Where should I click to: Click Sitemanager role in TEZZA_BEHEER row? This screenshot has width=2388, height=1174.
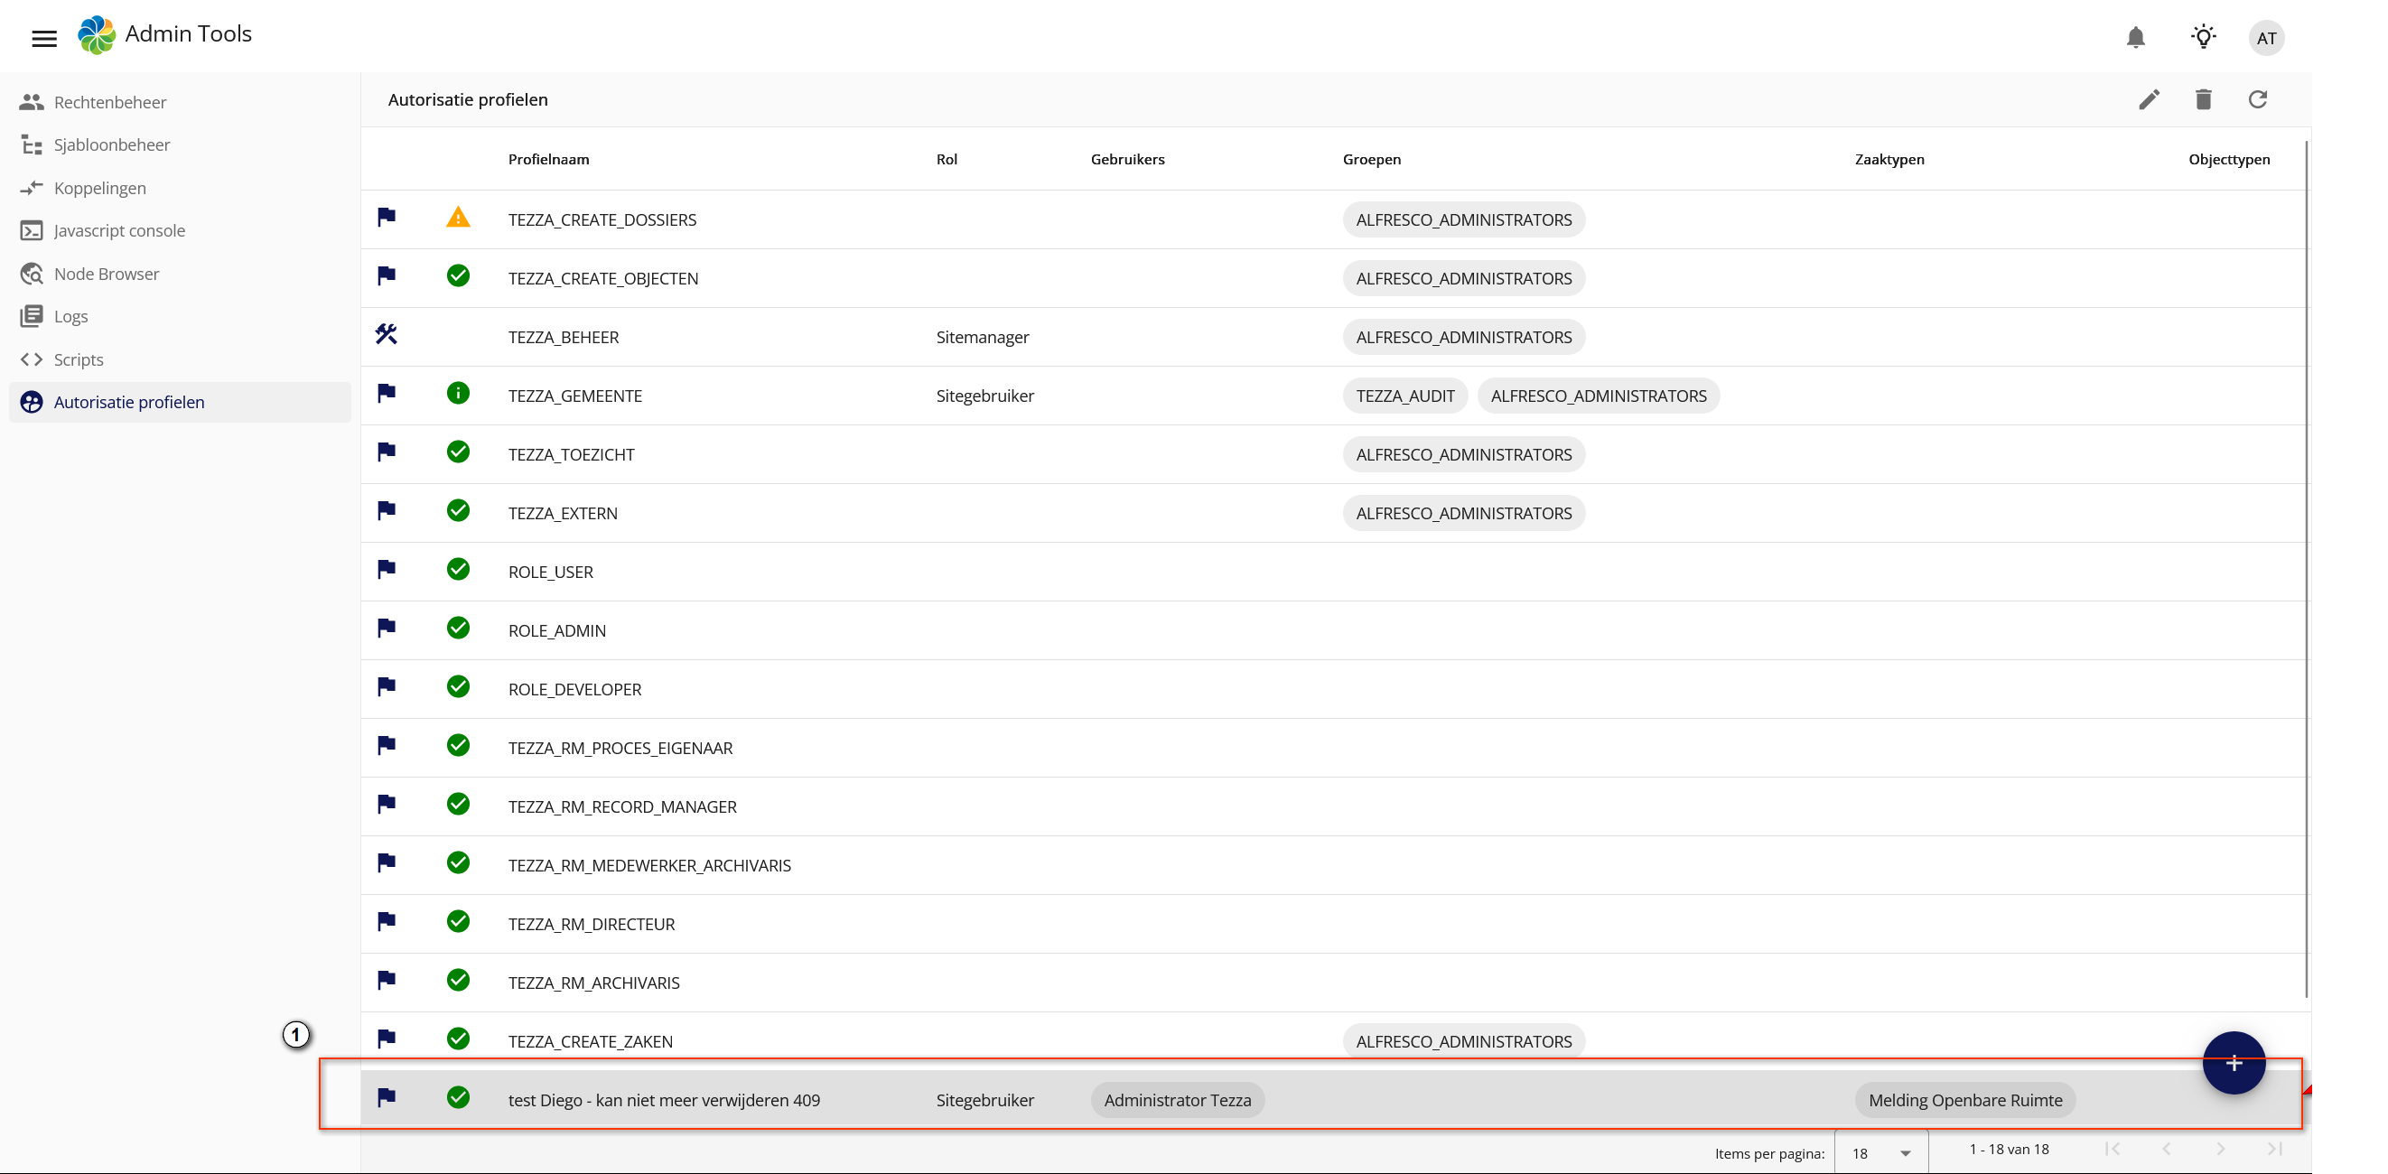(x=983, y=337)
